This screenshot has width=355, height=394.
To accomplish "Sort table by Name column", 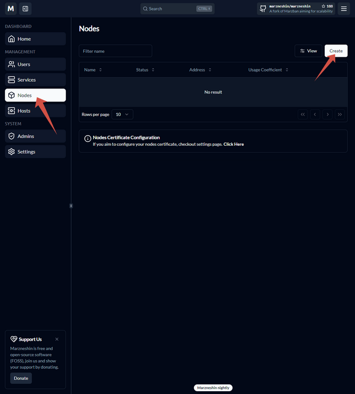I will click(x=93, y=70).
